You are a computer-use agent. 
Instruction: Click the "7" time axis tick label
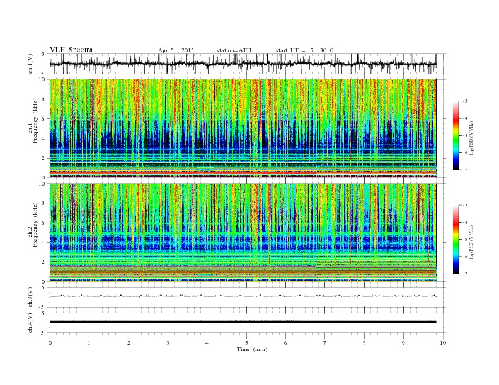325,343
